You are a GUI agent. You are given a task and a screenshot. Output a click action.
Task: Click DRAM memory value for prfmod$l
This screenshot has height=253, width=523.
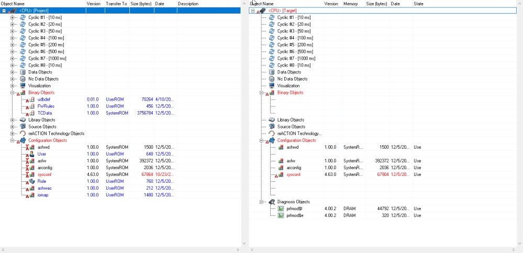pos(350,208)
